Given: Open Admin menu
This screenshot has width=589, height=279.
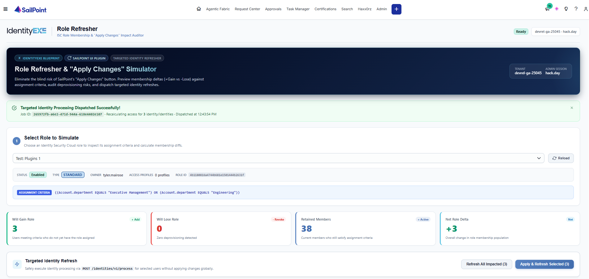Looking at the screenshot, I should 382,9.
